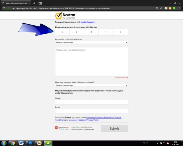
Task: Rate overall experience as 4
Action: (x=106, y=32)
